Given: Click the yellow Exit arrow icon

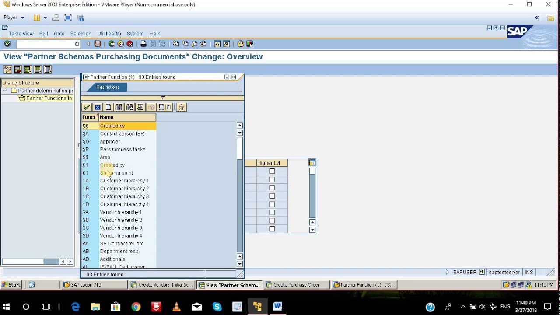Looking at the screenshot, I should 121,44.
